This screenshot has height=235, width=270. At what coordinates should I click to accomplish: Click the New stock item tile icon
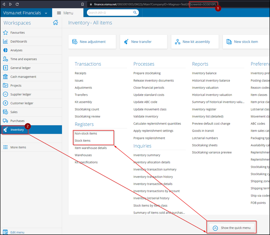pyautogui.click(x=229, y=42)
